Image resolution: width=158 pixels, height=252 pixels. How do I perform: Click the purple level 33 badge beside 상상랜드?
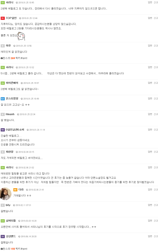pyautogui.click(x=3, y=236)
